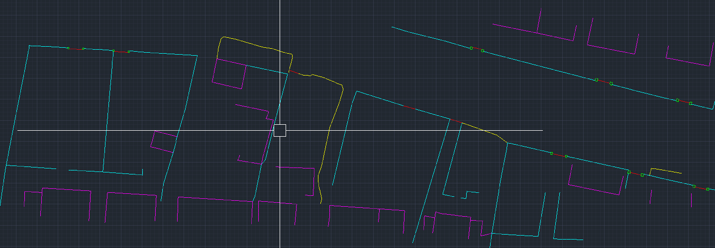Select the yellow curved polyline above the crosshair
The width and height of the screenshot is (715, 248).
pos(249,43)
